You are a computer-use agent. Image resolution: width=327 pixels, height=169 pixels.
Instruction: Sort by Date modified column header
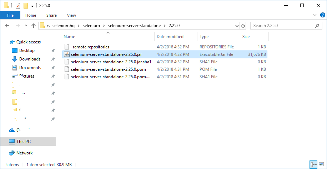click(x=170, y=37)
